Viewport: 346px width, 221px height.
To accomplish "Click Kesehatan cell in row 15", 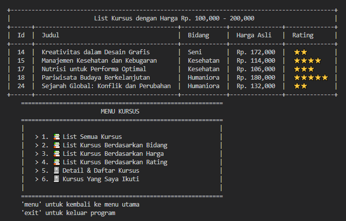I will 203,61.
